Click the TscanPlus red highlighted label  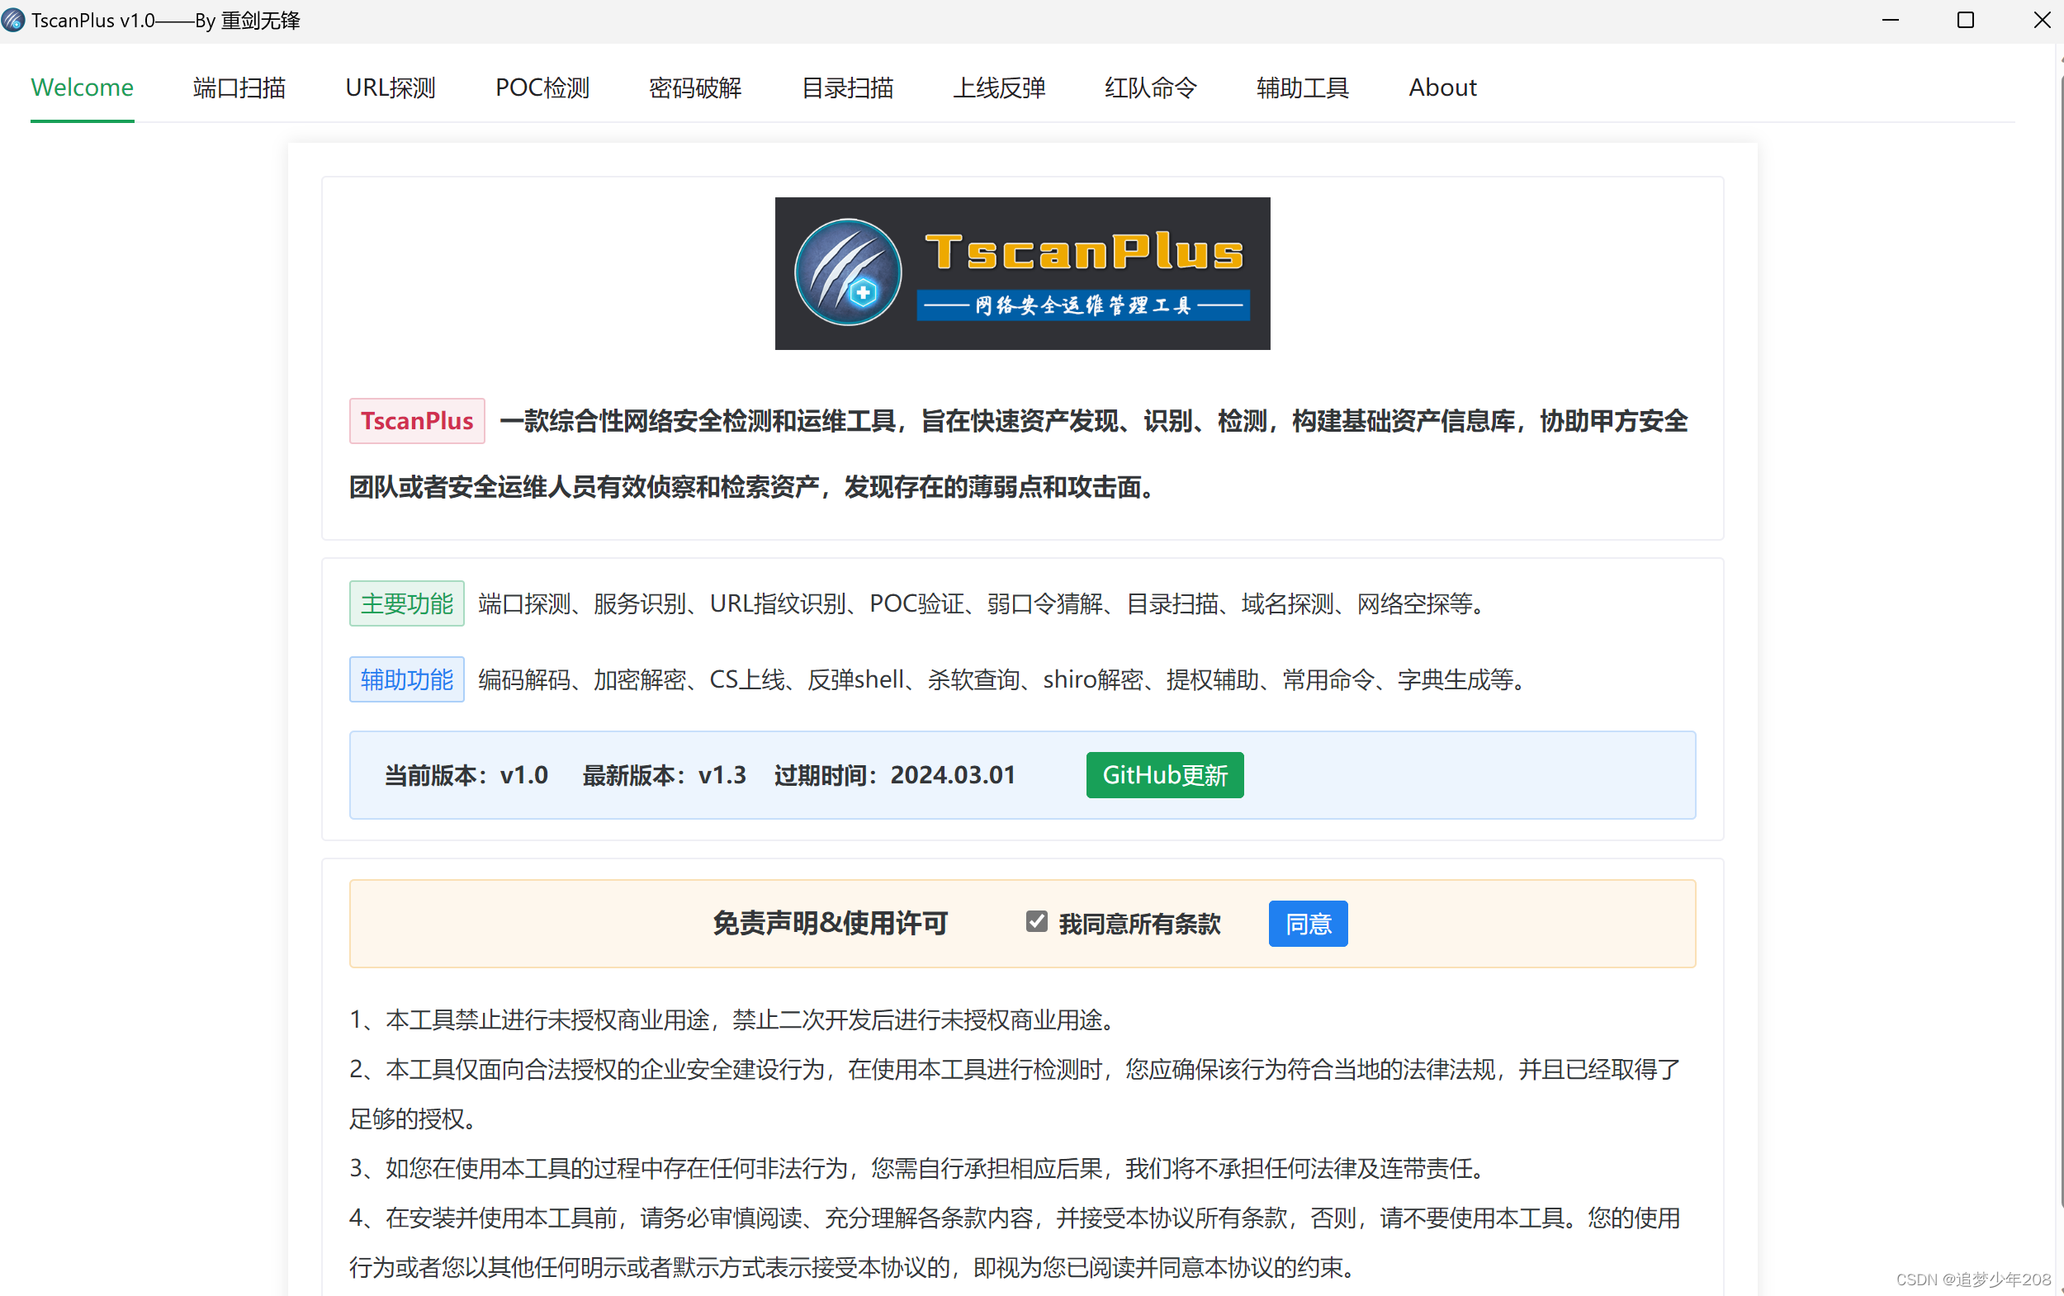coord(417,421)
